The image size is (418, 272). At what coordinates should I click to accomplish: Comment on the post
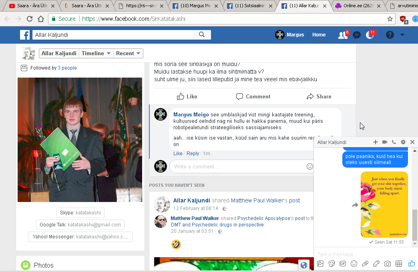(253, 96)
